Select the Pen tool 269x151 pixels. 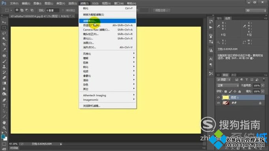pos(4,100)
